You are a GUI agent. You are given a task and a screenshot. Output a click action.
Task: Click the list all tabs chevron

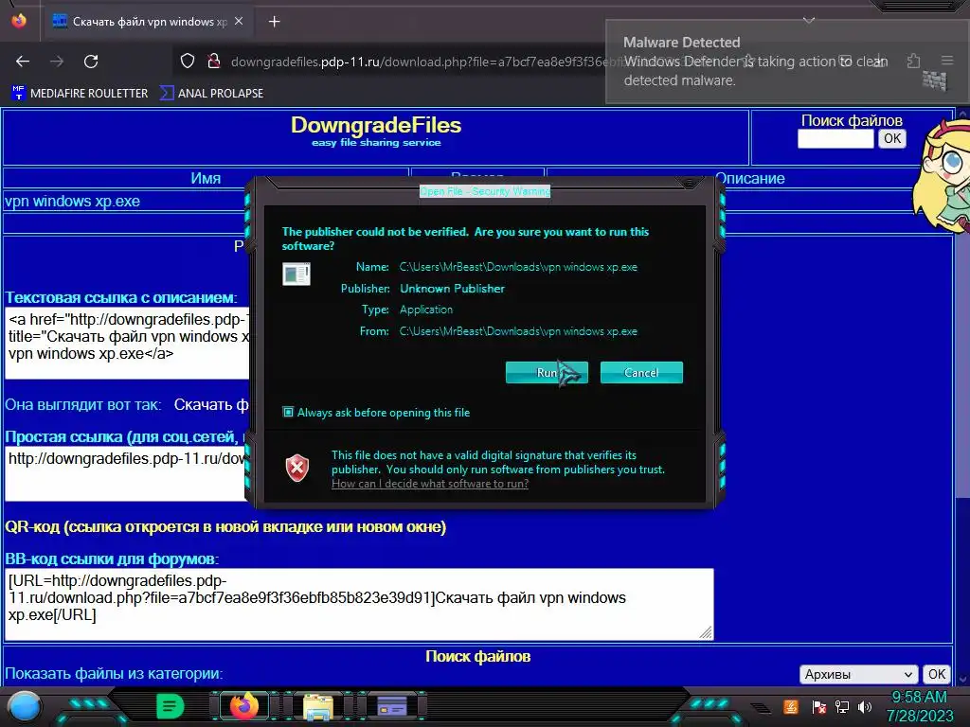click(809, 20)
